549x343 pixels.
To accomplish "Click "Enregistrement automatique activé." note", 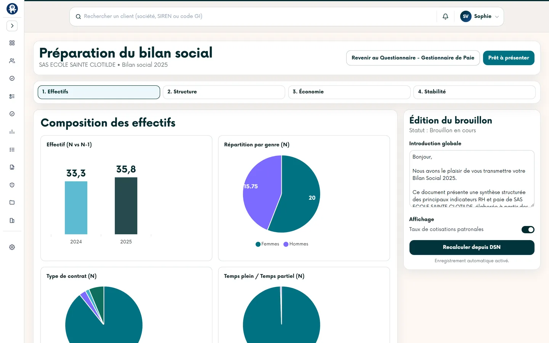I will 472,261.
